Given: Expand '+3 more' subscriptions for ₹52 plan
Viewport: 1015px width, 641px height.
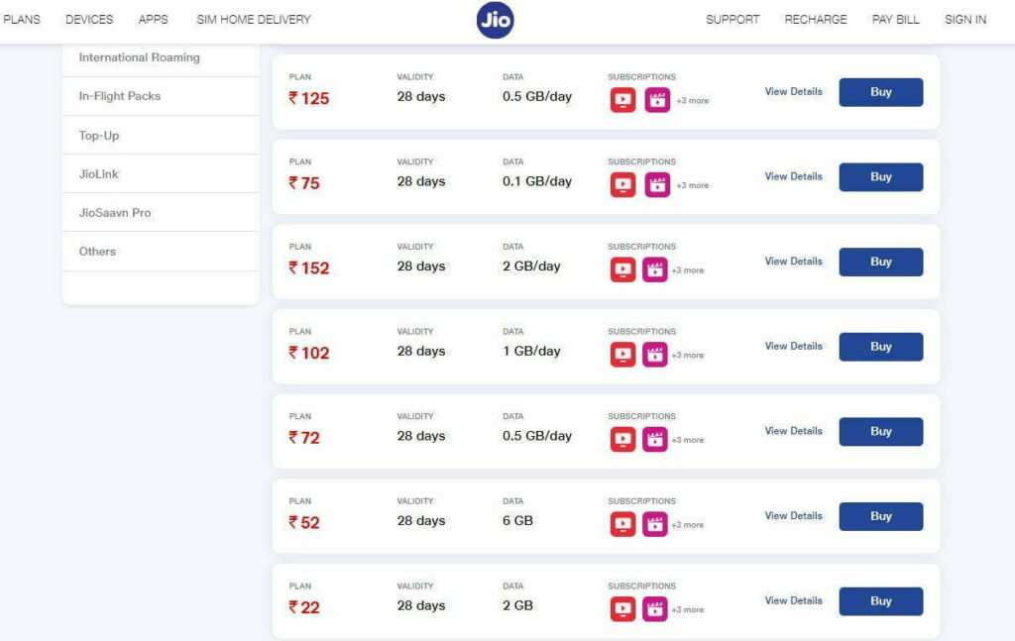Looking at the screenshot, I should click(688, 524).
